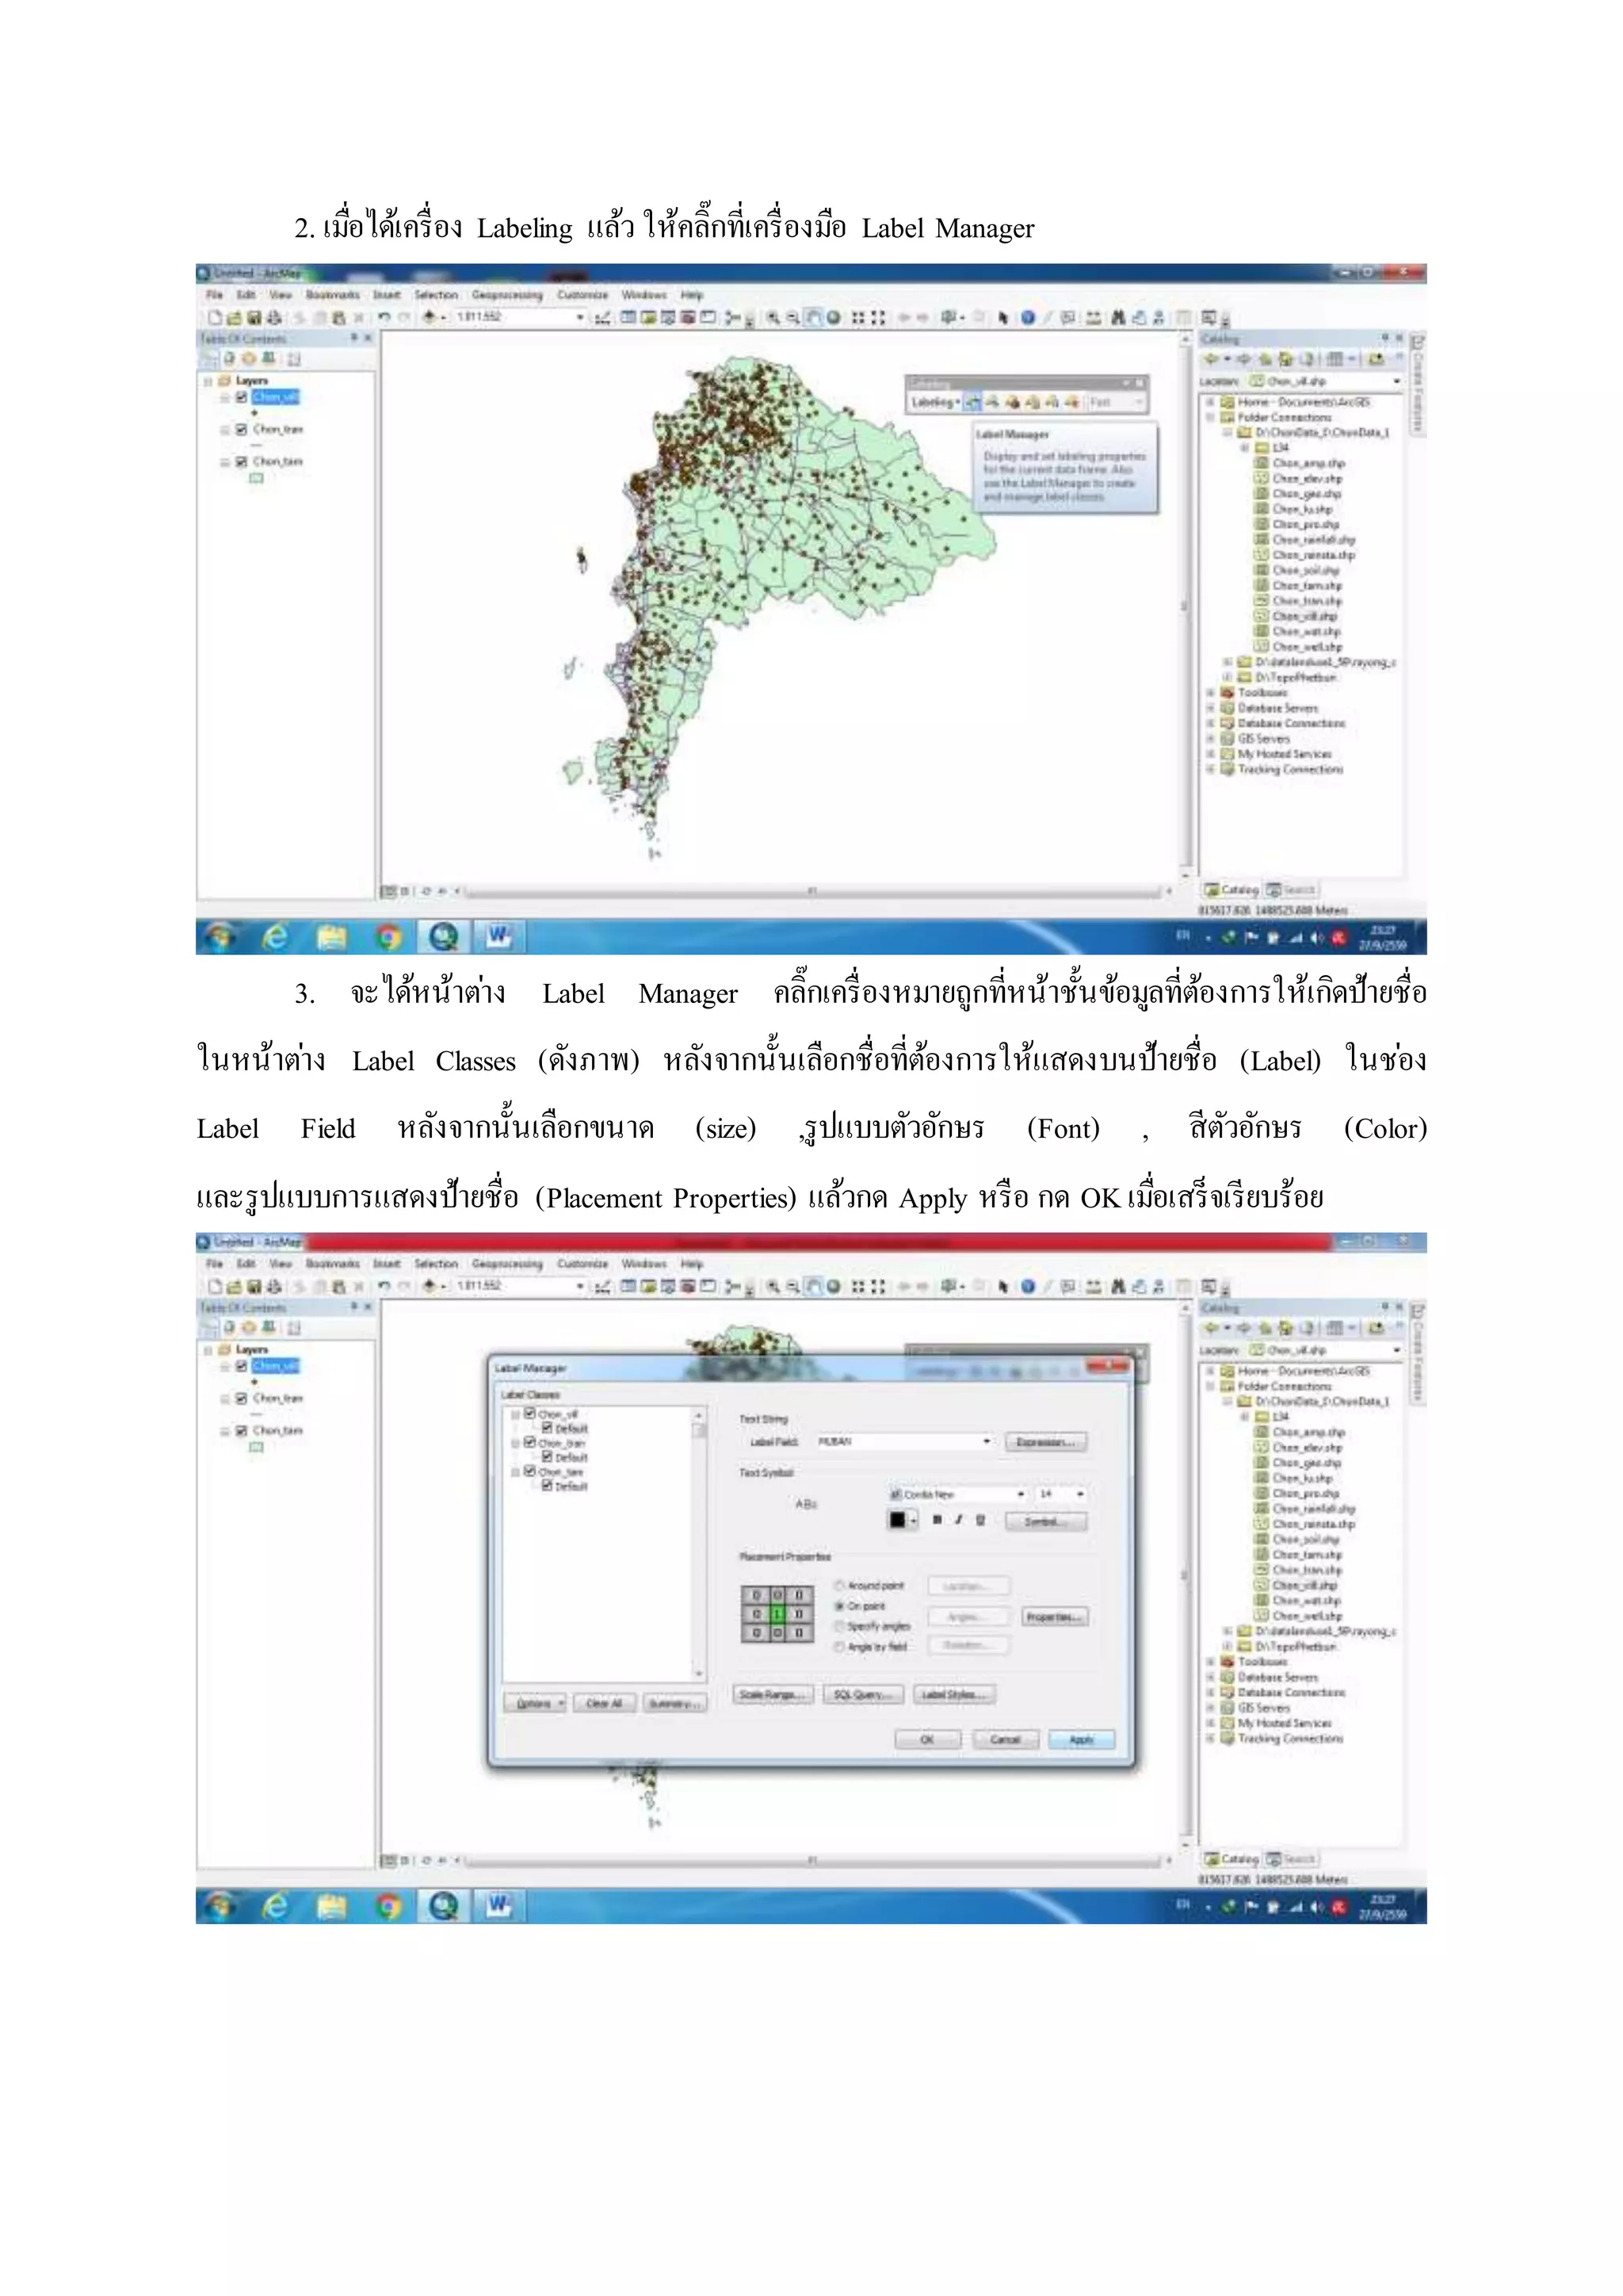
Task: Open the Label Field dropdown showing MUBAN
Action: coord(987,1441)
